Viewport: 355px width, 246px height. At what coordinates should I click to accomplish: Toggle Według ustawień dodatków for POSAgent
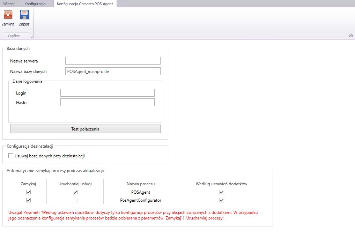[222, 192]
